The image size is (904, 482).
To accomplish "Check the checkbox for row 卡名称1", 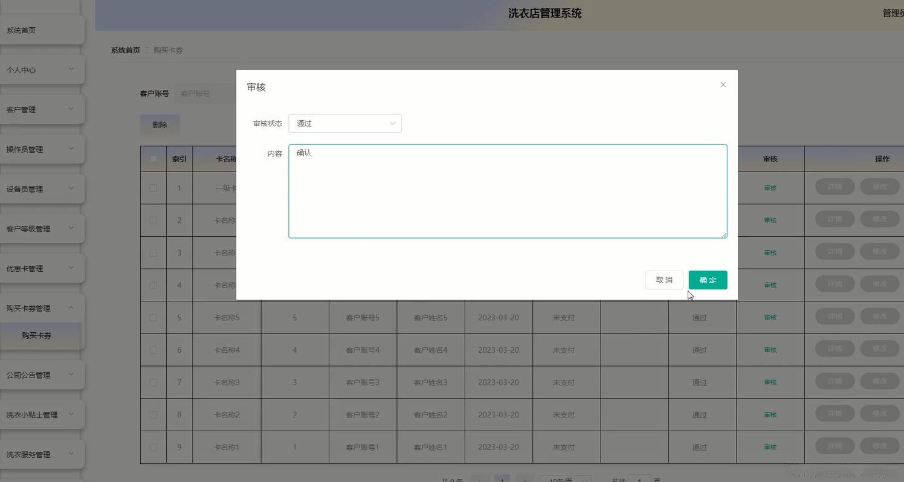I will 153,447.
